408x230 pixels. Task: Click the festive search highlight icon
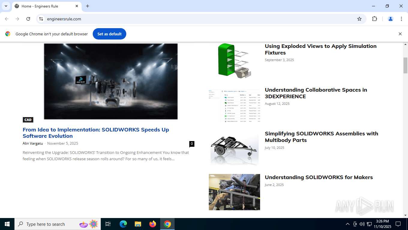pos(89,224)
